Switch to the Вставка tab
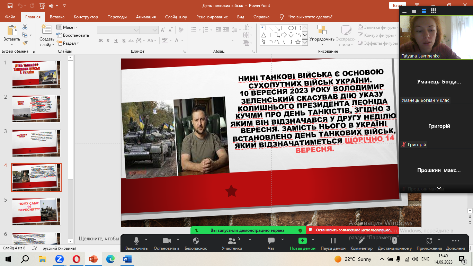This screenshot has height=266, width=473. (57, 17)
